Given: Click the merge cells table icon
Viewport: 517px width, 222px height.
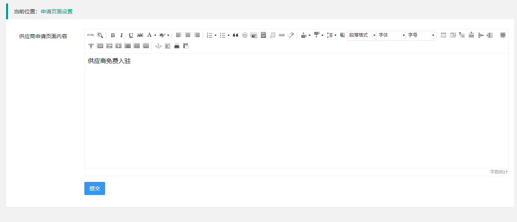Looking at the screenshot, I should (100, 46).
